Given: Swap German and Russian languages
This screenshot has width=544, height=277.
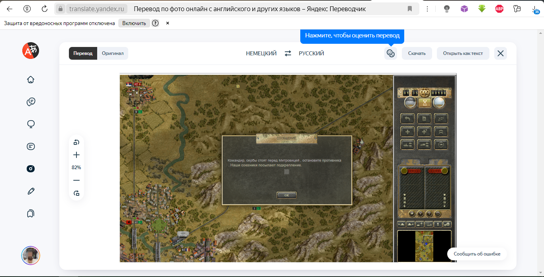Looking at the screenshot, I should 288,53.
